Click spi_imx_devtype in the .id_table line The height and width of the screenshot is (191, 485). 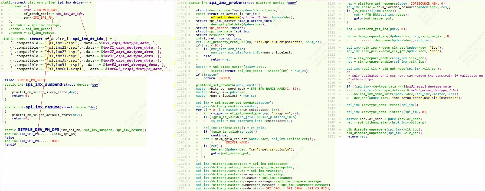click(46, 25)
